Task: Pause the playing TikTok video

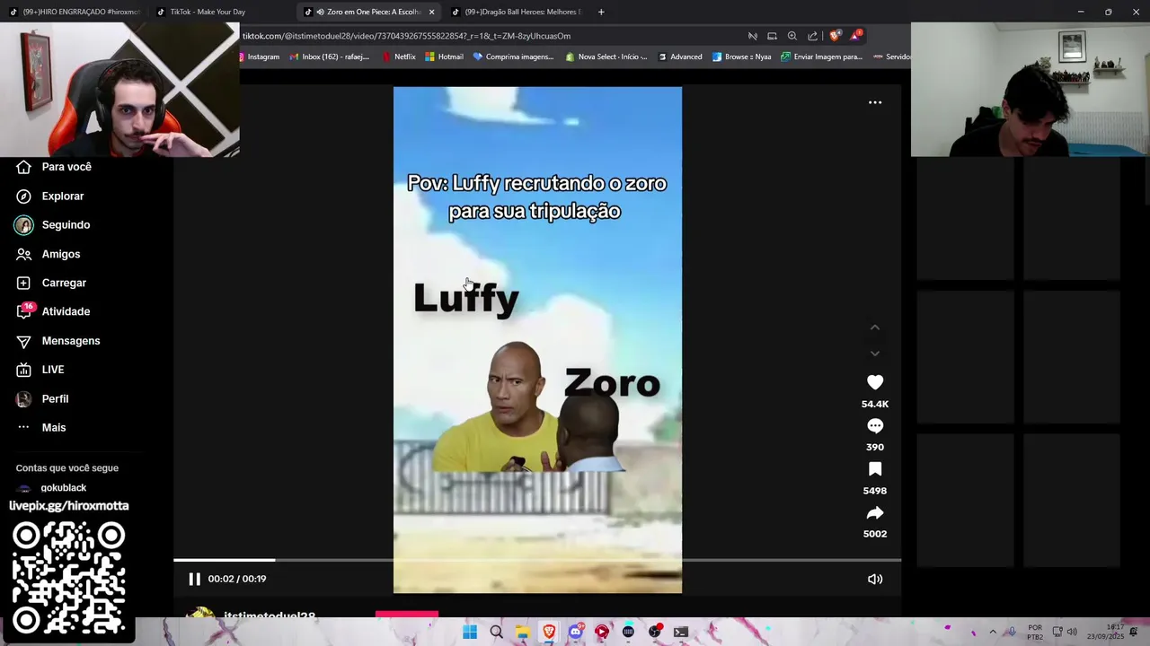Action: coord(194,579)
